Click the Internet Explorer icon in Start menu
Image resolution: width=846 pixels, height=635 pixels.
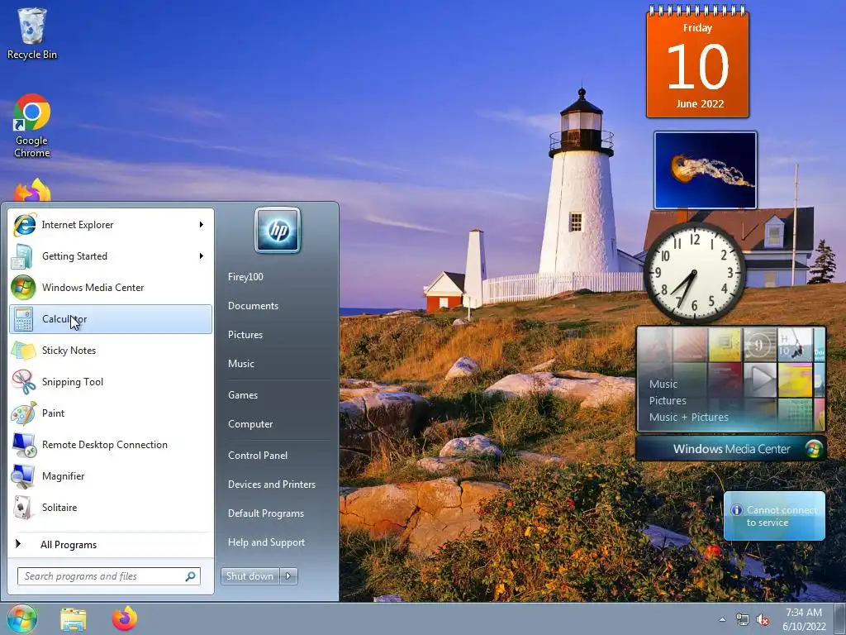point(24,225)
